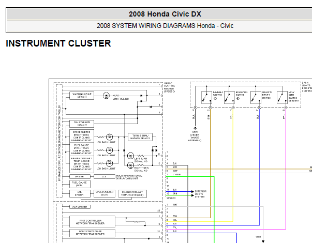Click the G501 ground symbol
This screenshot has height=243, width=312.
coord(195,128)
